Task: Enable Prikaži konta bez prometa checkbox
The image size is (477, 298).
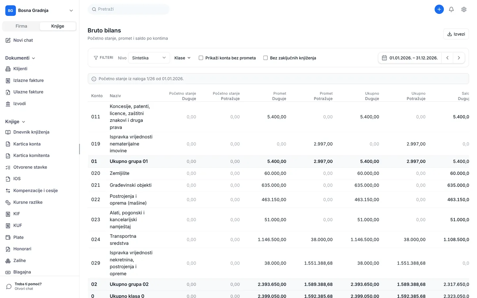Action: [201, 58]
